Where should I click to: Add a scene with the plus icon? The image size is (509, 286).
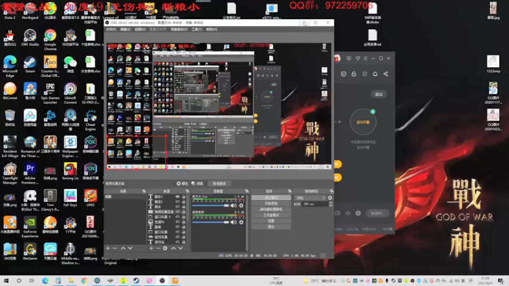[x=108, y=248]
